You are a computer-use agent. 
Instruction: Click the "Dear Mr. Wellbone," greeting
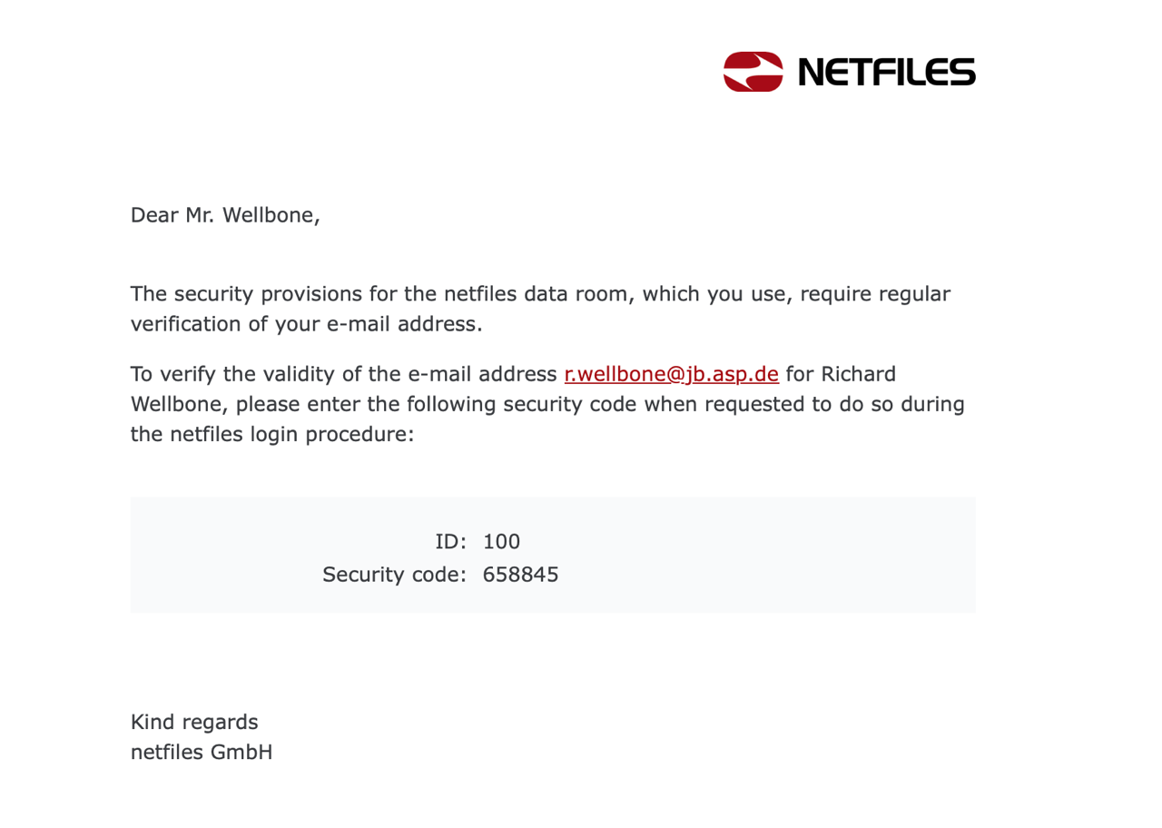click(225, 215)
